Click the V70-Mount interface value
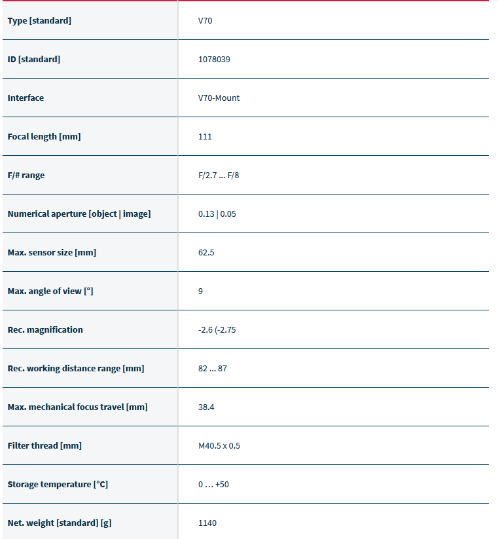 pos(219,98)
